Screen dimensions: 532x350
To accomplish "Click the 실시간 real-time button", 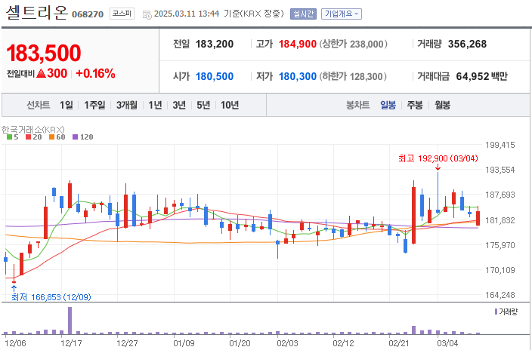I will coord(303,14).
